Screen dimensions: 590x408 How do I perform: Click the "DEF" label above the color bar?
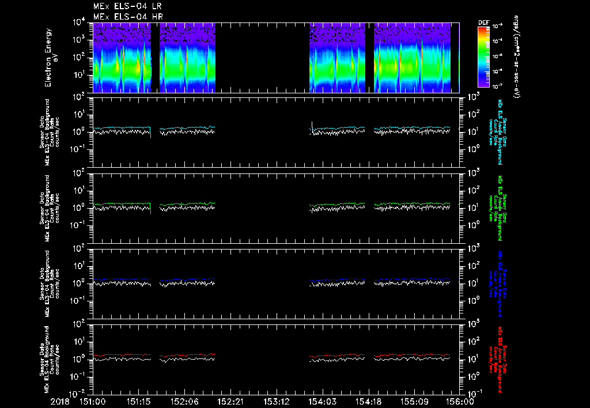coord(483,22)
